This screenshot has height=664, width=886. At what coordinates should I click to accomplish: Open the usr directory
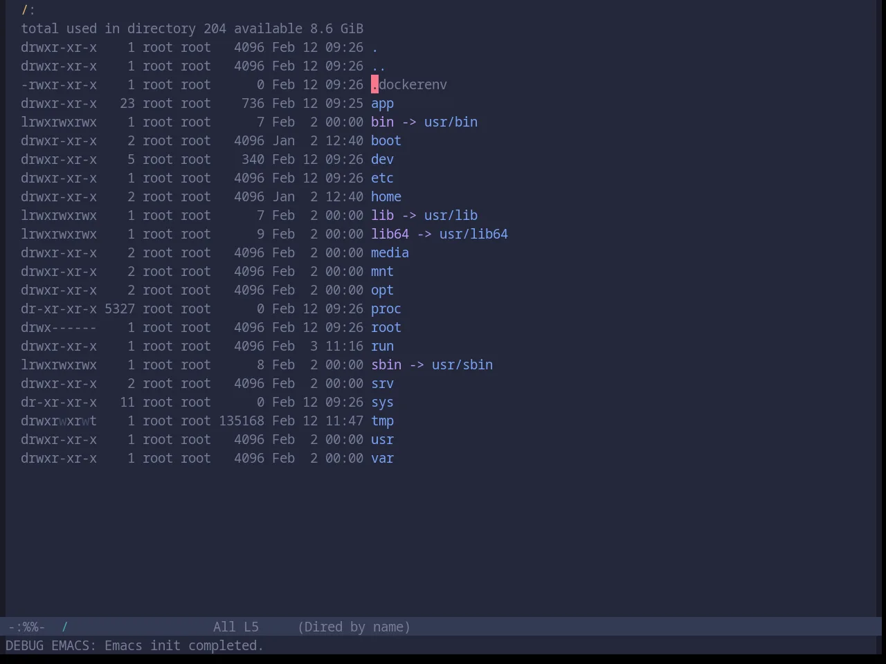click(x=382, y=439)
